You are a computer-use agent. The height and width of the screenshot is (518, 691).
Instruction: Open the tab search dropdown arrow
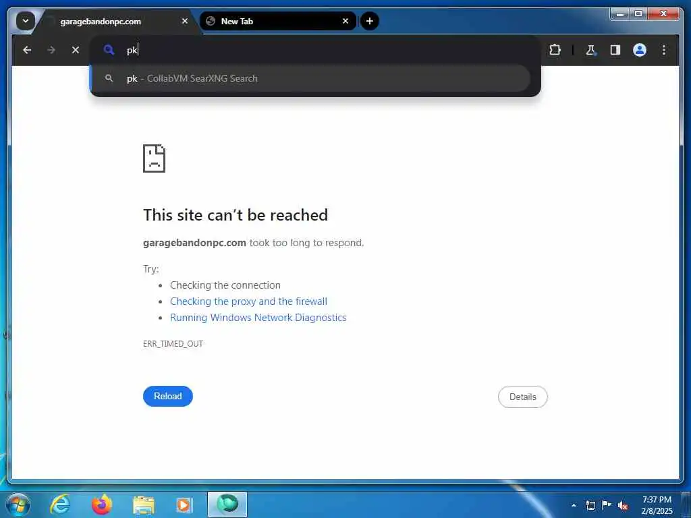26,21
